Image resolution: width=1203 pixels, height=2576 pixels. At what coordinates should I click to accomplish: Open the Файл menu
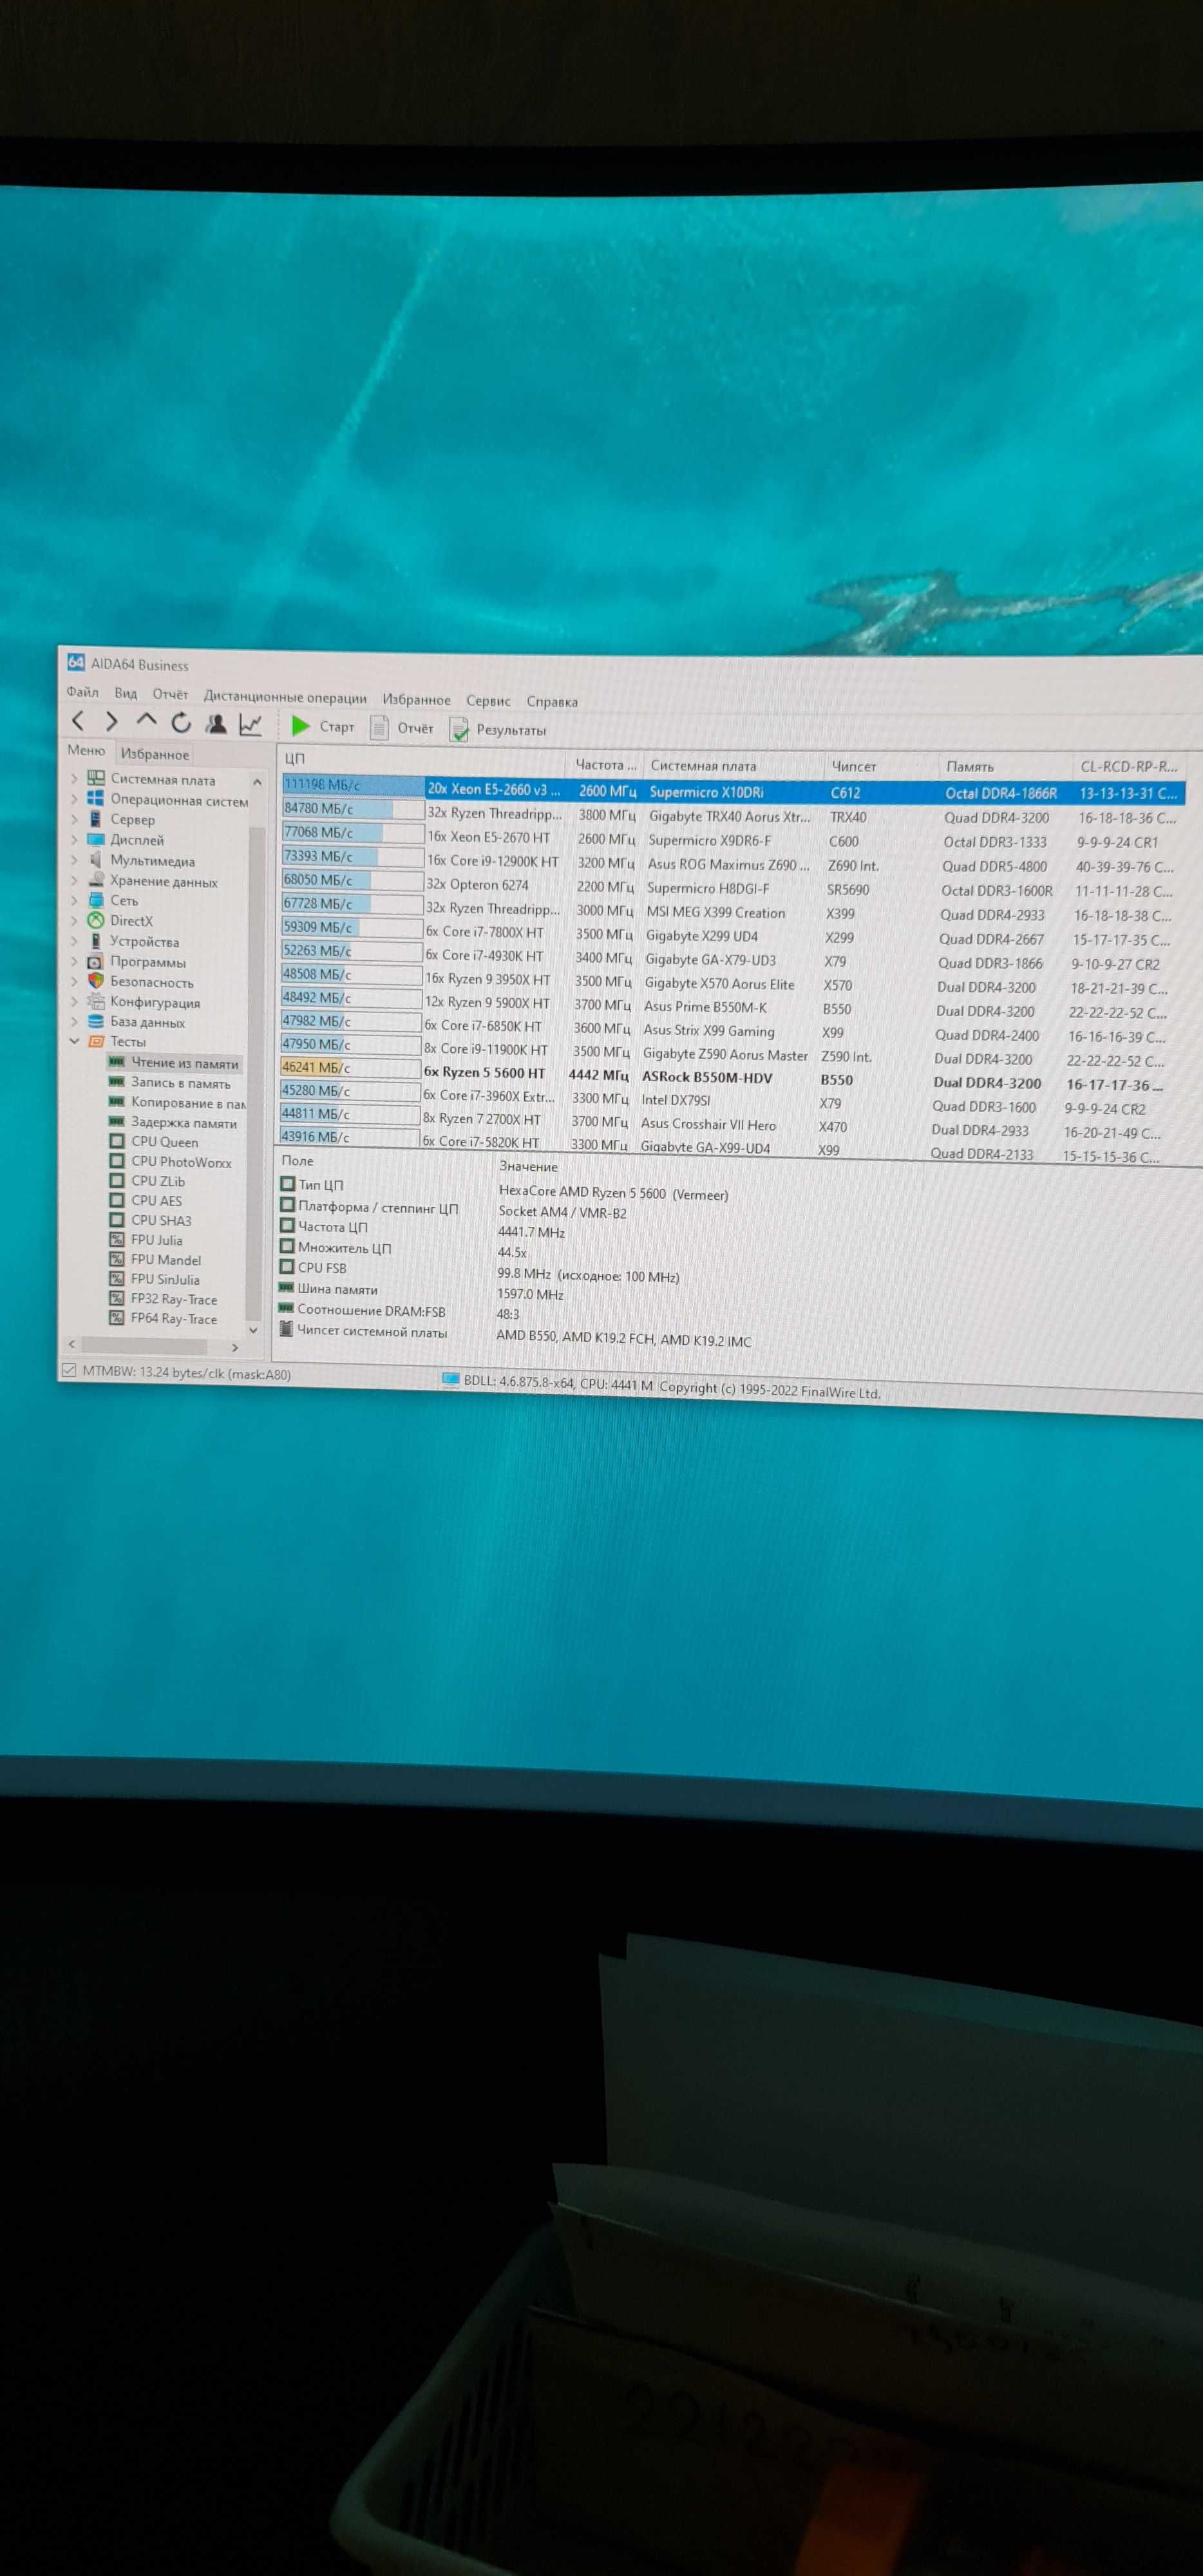pyautogui.click(x=82, y=692)
